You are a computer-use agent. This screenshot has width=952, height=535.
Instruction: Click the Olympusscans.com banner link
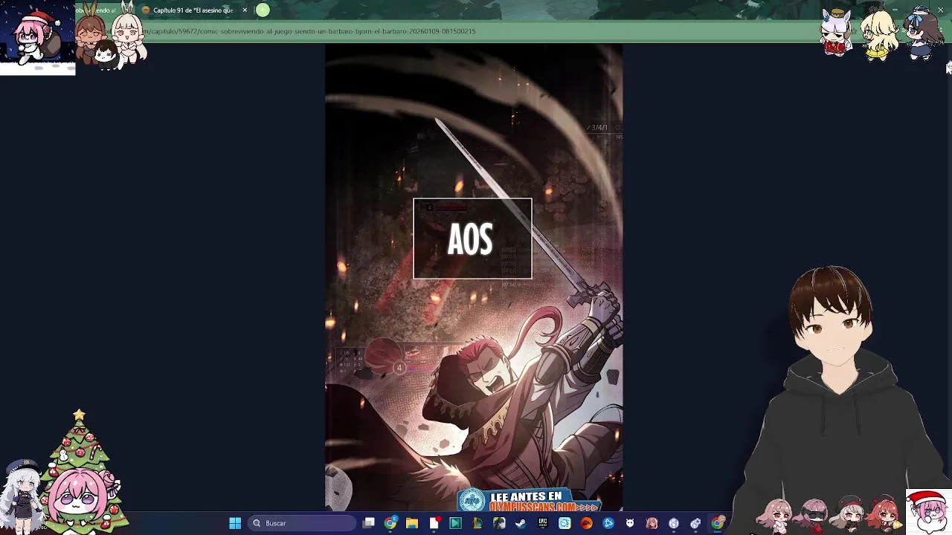[530, 501]
